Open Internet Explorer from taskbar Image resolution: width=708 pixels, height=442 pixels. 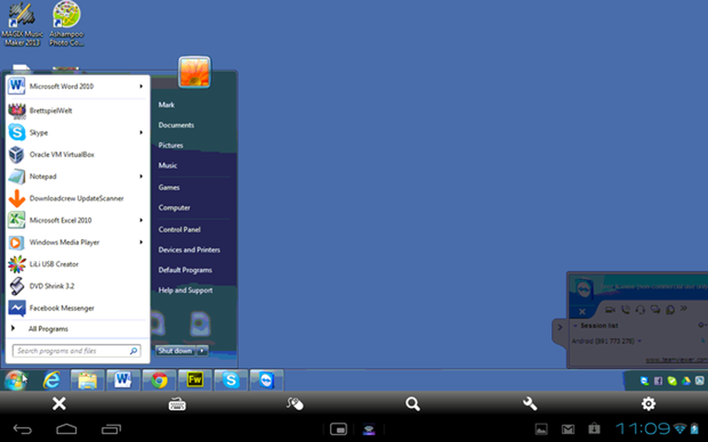point(52,380)
